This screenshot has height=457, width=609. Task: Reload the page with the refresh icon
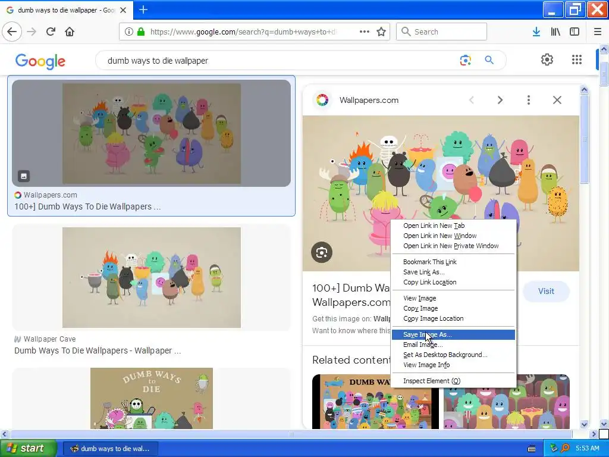(51, 32)
